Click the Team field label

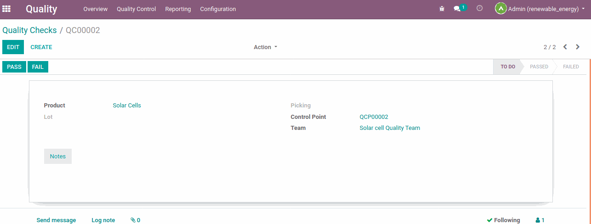coord(298,128)
